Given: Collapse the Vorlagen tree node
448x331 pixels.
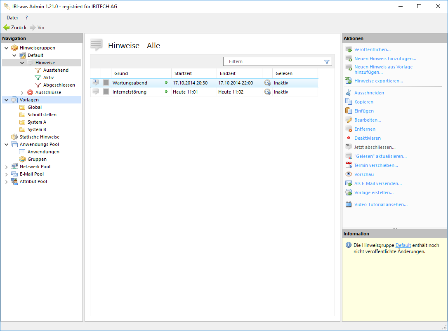Looking at the screenshot, I should coord(6,100).
